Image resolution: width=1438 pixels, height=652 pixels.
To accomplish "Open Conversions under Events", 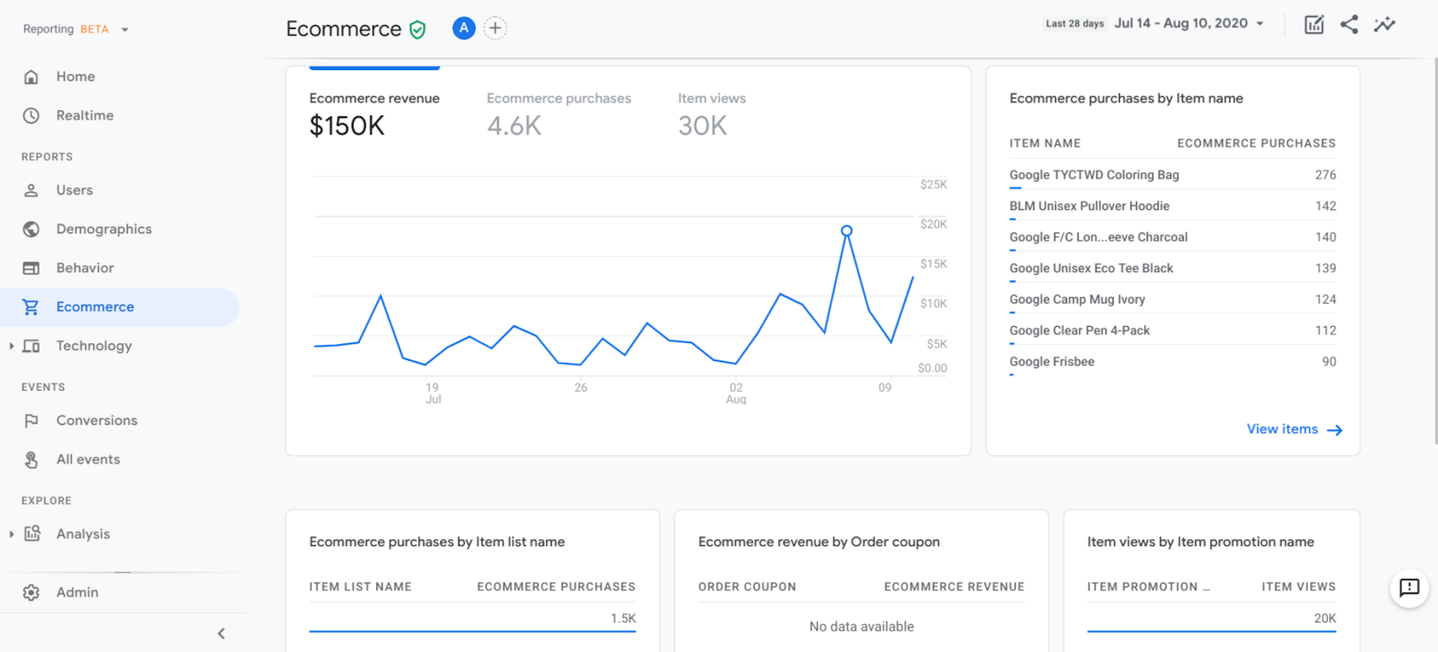I will point(97,420).
